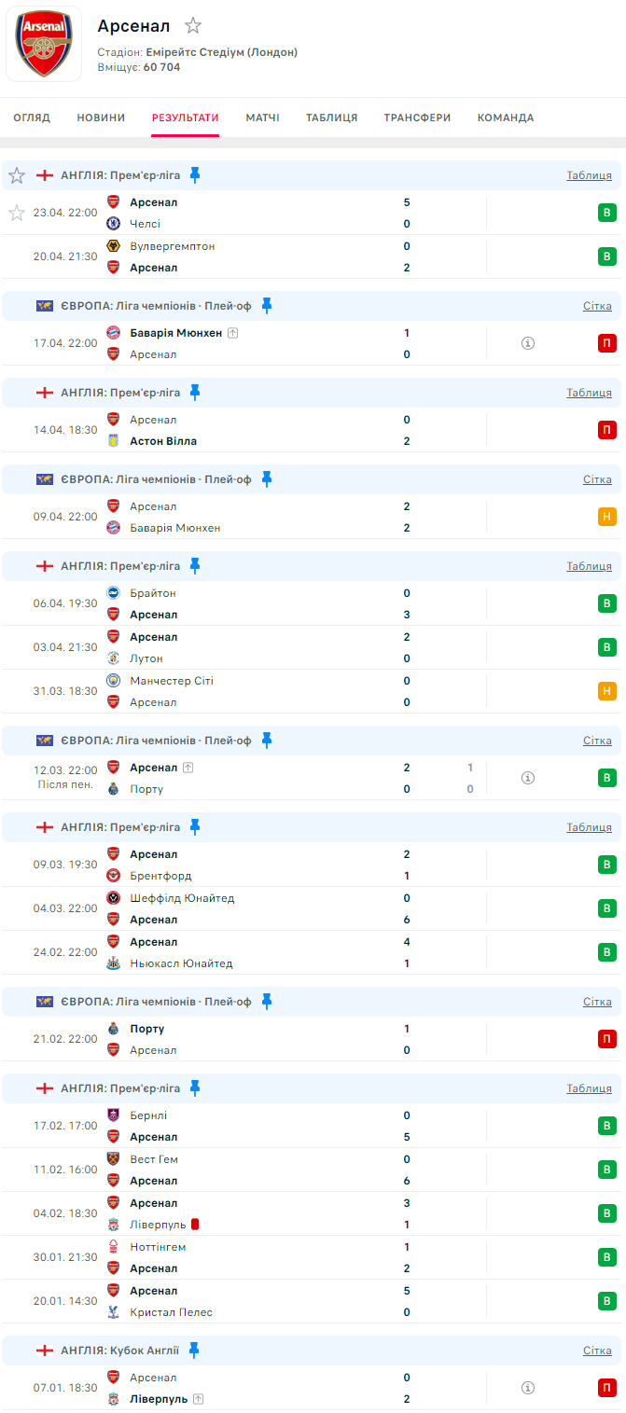Click the pin icon on the FA Cup header
The width and height of the screenshot is (626, 1413).
194,1350
